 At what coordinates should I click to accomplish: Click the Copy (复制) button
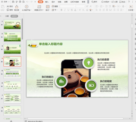pos(10,10)
